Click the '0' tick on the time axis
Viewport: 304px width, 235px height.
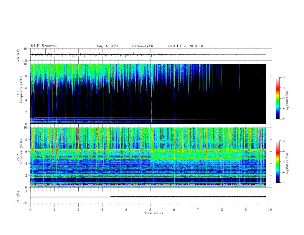pyautogui.click(x=30, y=210)
